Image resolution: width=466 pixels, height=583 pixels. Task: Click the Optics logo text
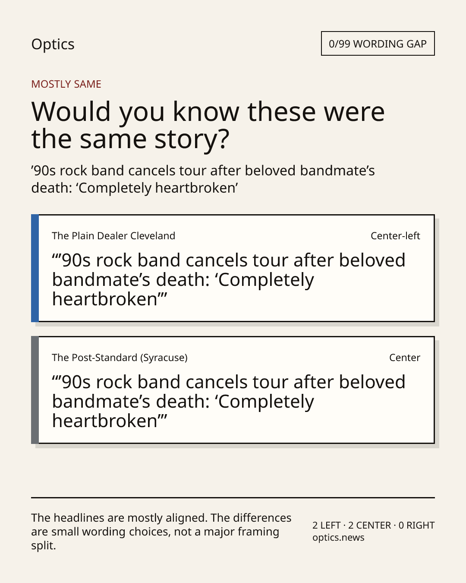(x=53, y=44)
